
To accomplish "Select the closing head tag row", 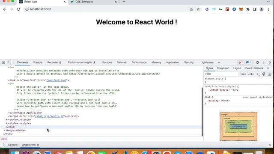I will click(x=101, y=127).
